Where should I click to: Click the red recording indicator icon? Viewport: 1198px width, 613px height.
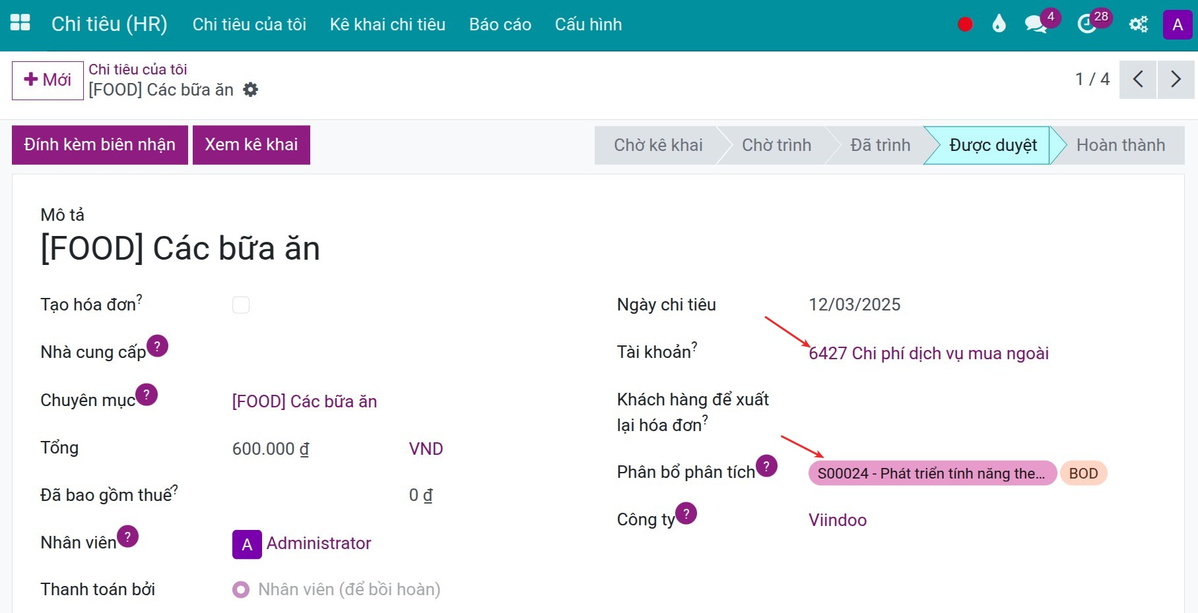coord(965,25)
